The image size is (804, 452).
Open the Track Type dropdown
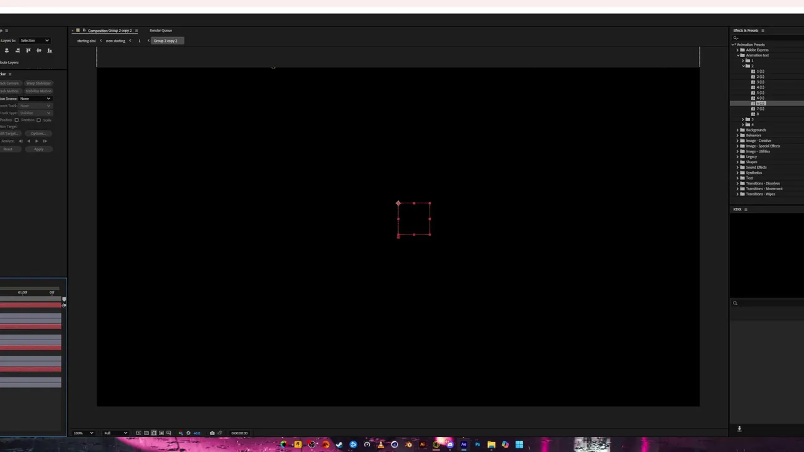point(35,113)
